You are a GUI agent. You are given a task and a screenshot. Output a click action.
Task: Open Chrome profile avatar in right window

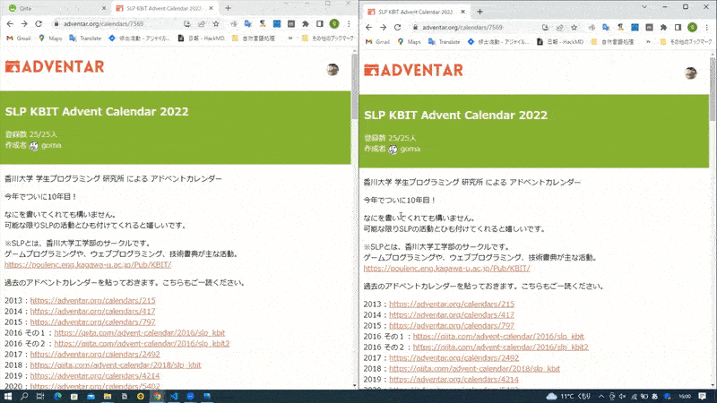coord(692,28)
